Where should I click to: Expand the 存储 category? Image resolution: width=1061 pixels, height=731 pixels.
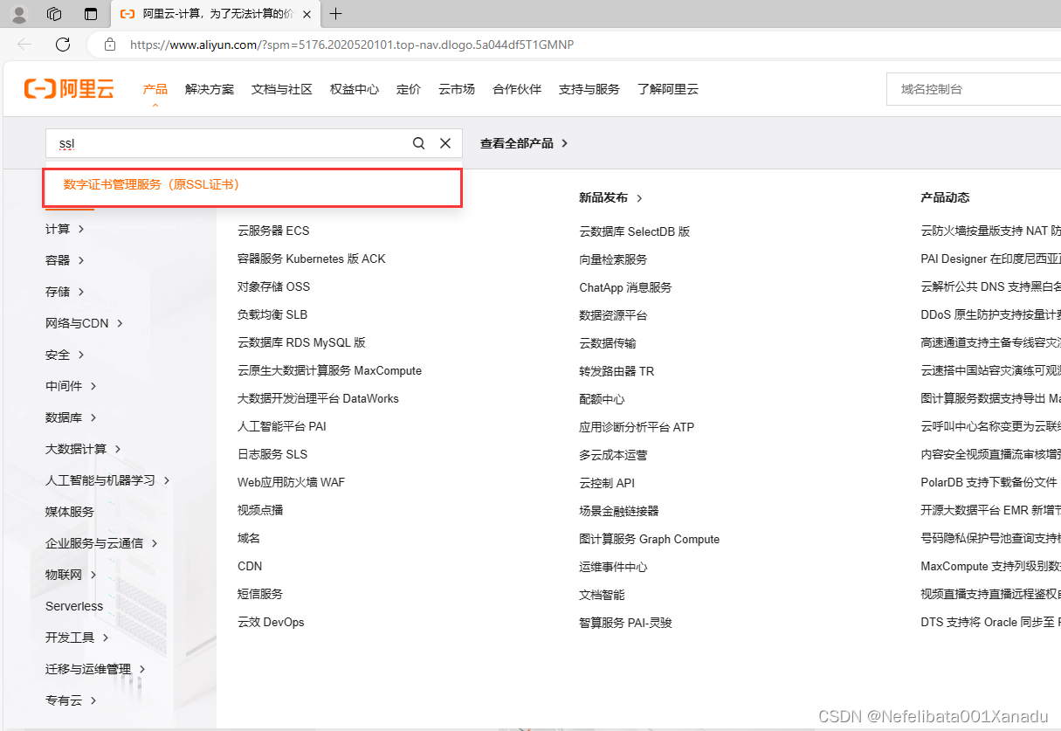pos(65,292)
